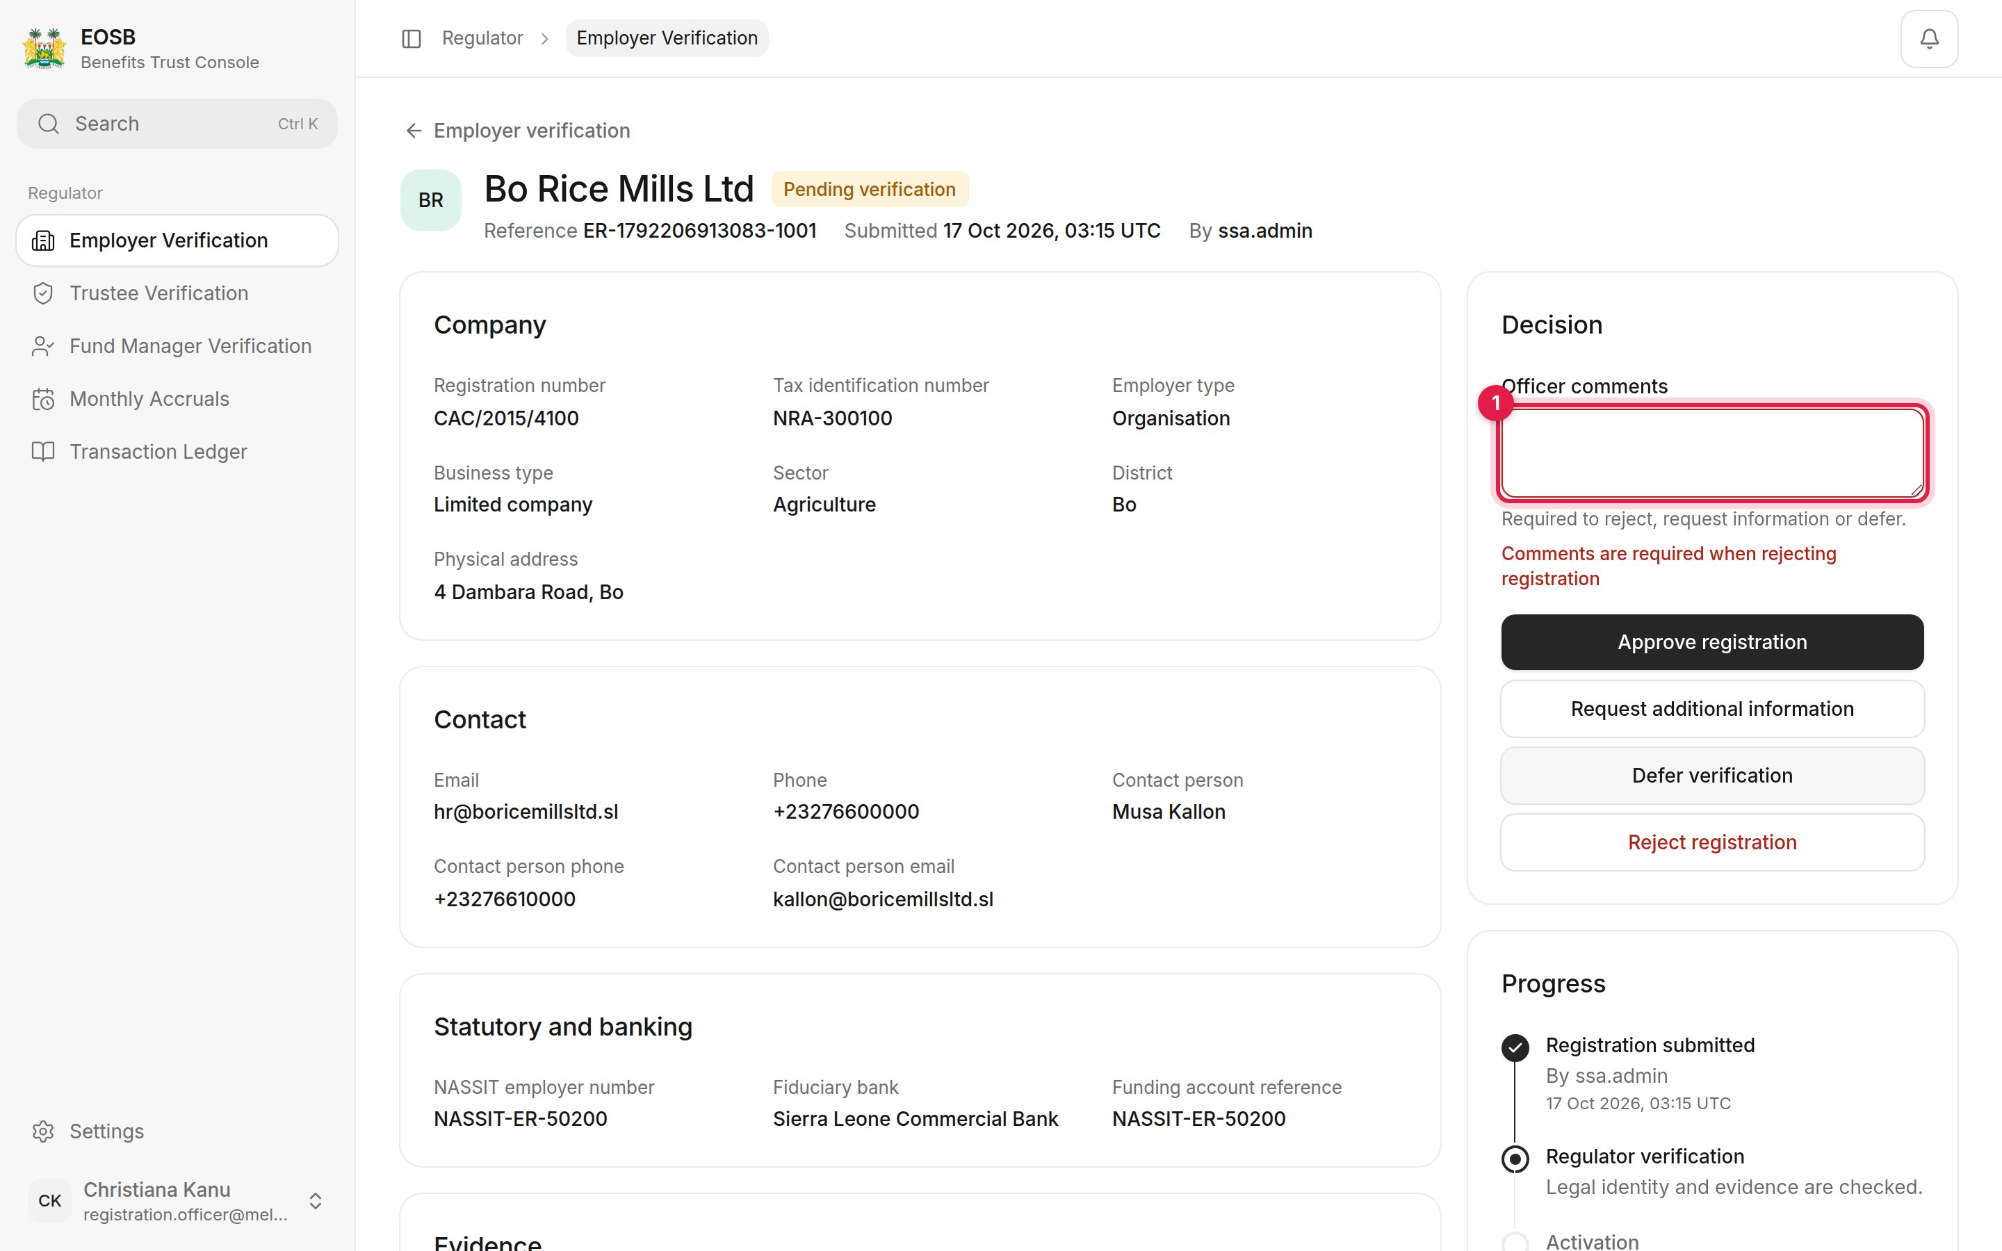Image resolution: width=2002 pixels, height=1251 pixels.
Task: Click the Employer Verification building icon
Action: pyautogui.click(x=43, y=240)
